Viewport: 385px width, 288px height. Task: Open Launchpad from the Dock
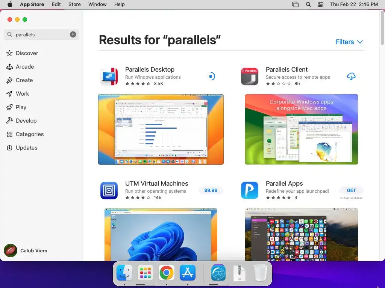[x=146, y=272]
